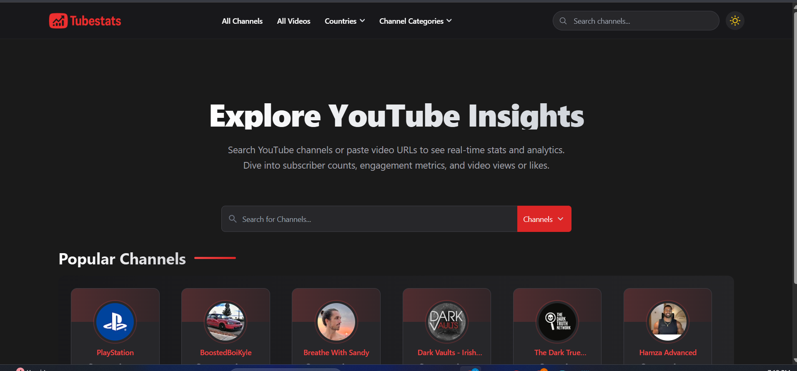
Task: Expand the Channel Categories dropdown
Action: click(x=415, y=21)
